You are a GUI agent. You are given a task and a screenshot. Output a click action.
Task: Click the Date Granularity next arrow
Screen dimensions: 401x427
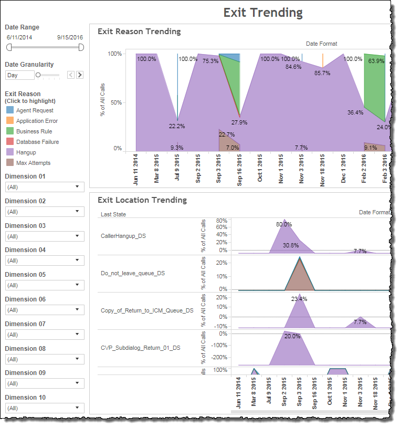click(80, 75)
